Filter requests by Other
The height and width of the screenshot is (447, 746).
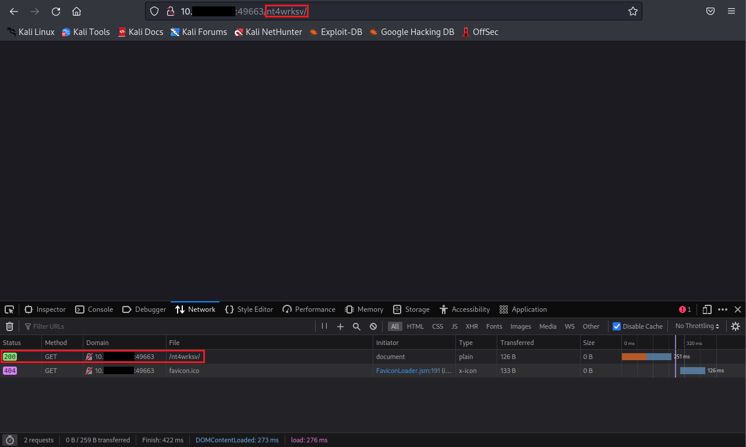point(591,326)
